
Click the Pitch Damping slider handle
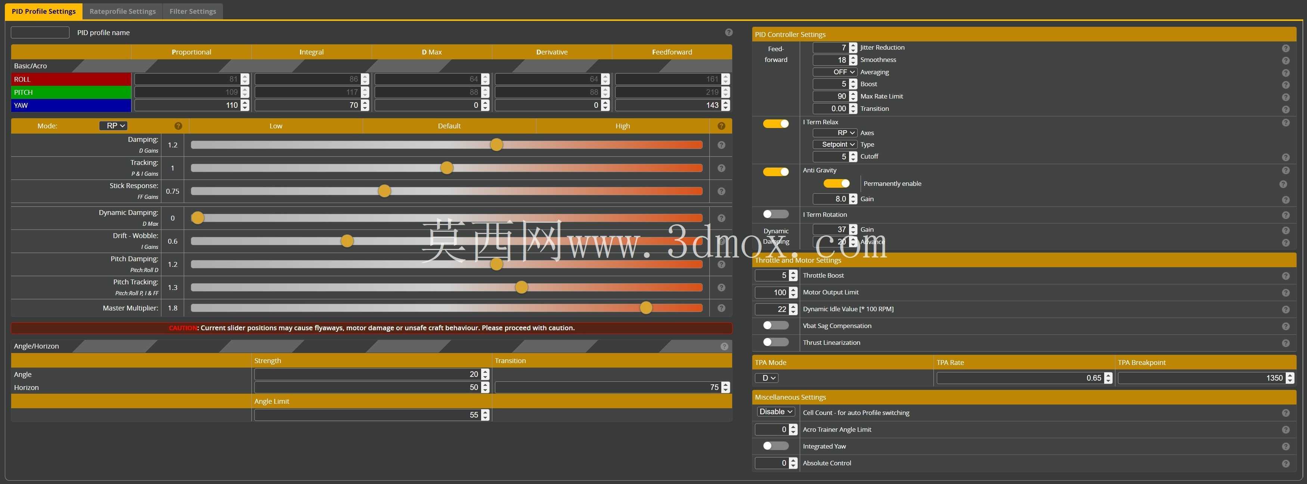tap(496, 264)
